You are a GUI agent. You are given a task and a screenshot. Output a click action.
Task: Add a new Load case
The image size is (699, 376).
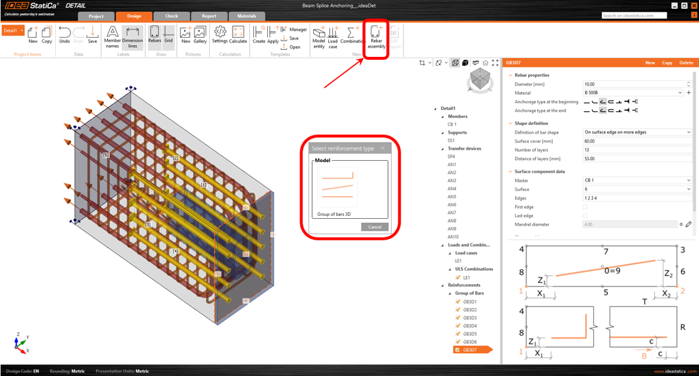click(x=333, y=36)
